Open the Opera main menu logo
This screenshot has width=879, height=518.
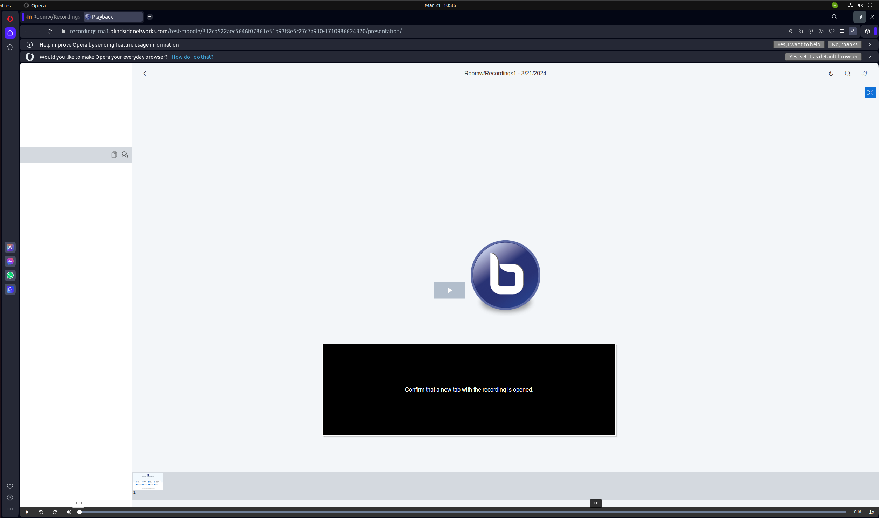(10, 19)
